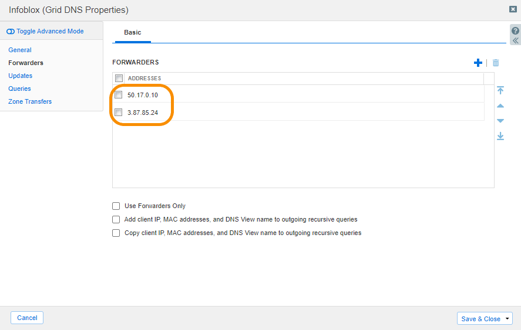Image resolution: width=521 pixels, height=330 pixels.
Task: Select the 50.17.0.10 forwarder checkbox
Action: (x=119, y=95)
